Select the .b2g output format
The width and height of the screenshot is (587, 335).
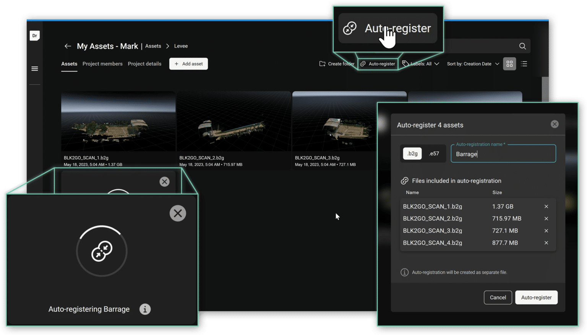(x=412, y=153)
